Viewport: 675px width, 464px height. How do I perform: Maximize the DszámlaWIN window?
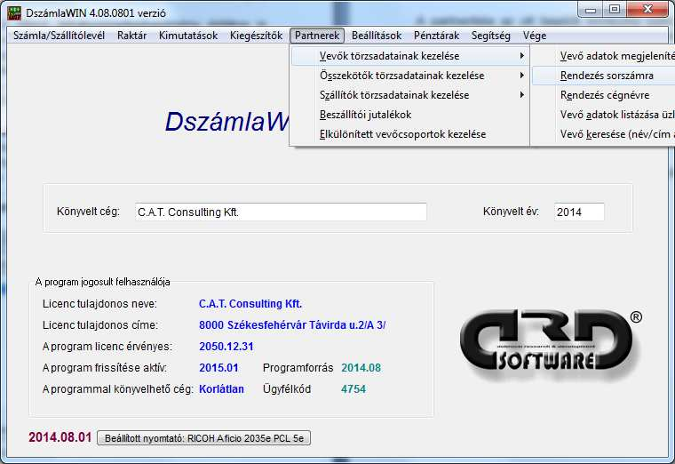coord(615,10)
